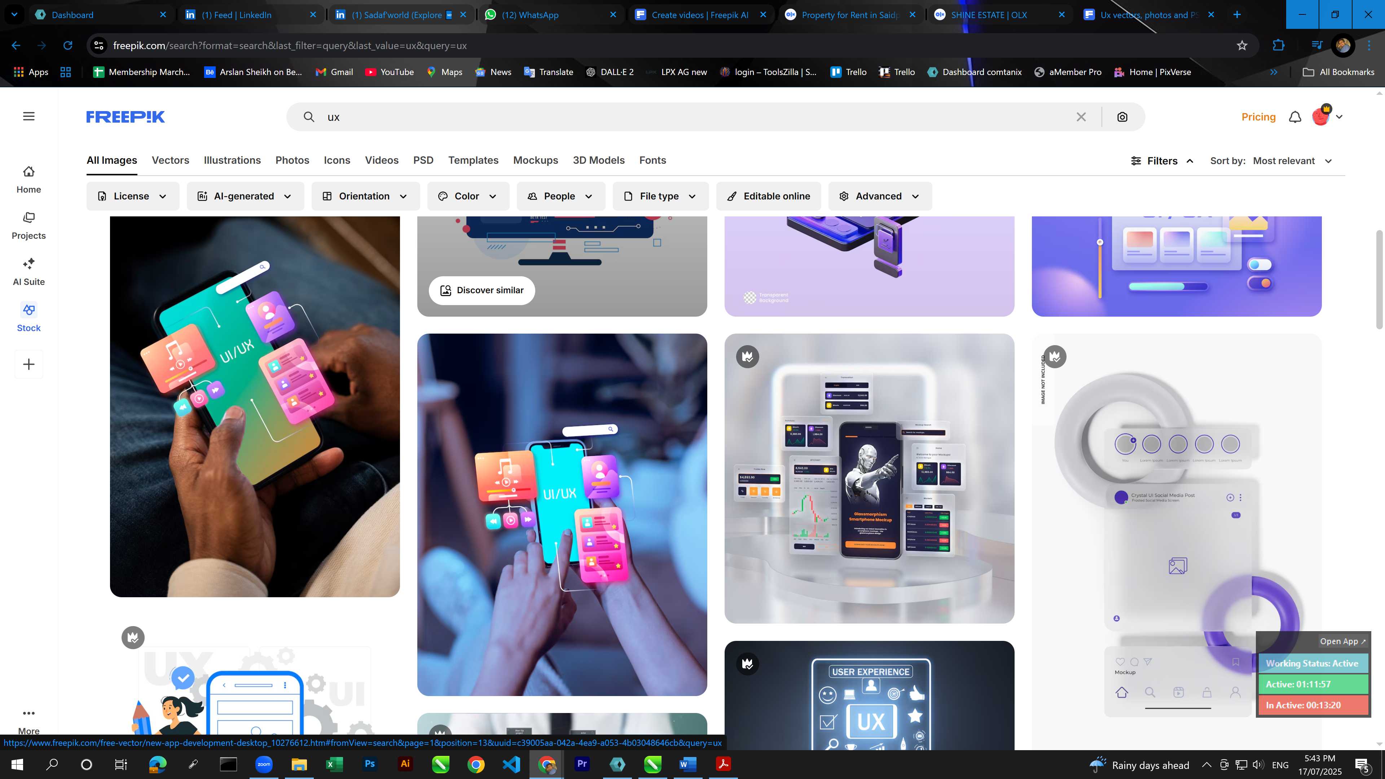Expand the Orientation filter dropdown
This screenshot has width=1385, height=779.
point(366,196)
